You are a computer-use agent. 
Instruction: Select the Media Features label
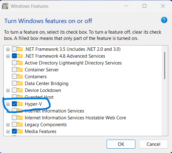[40, 131]
